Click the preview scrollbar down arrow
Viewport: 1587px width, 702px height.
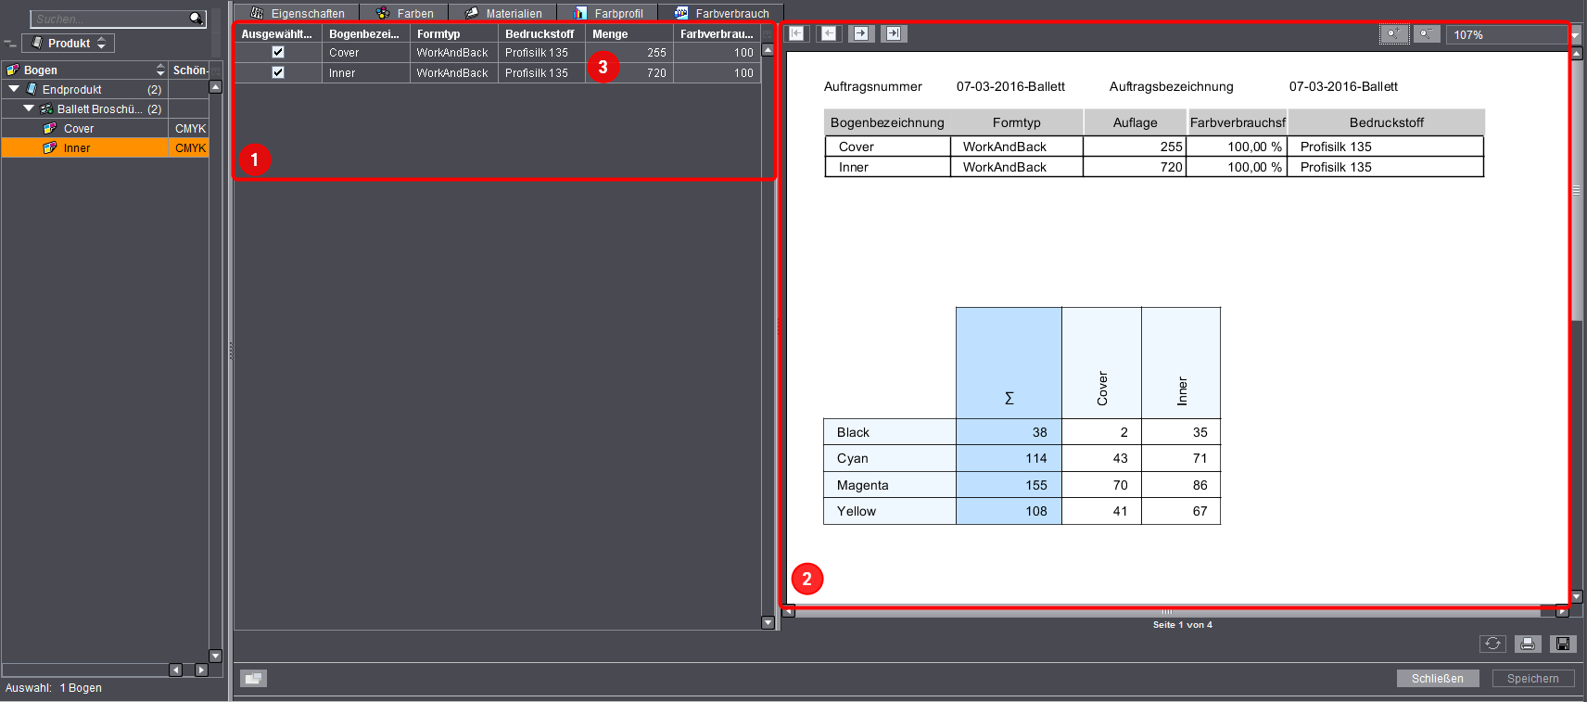1577,597
